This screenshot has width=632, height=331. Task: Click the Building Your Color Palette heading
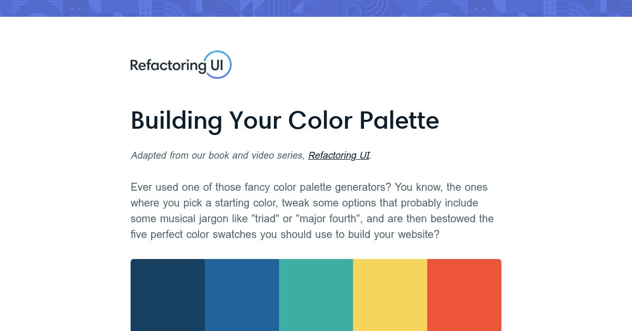click(285, 120)
